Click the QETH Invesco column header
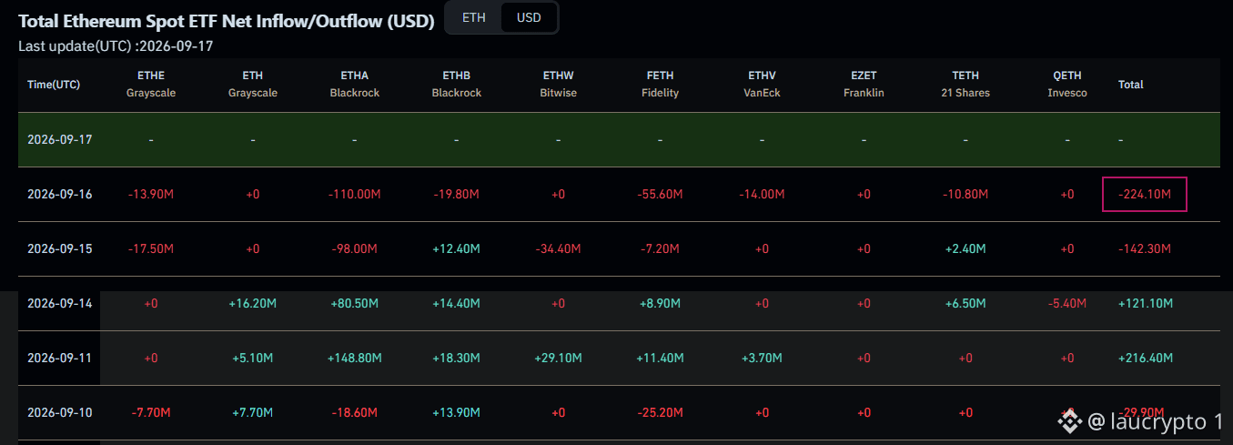 [x=1067, y=84]
